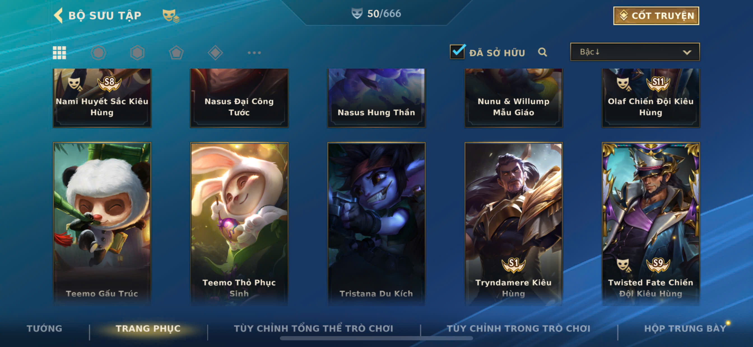This screenshot has width=753, height=347.
Task: Click the Bậc dropdown chevron arrow
Action: (687, 53)
